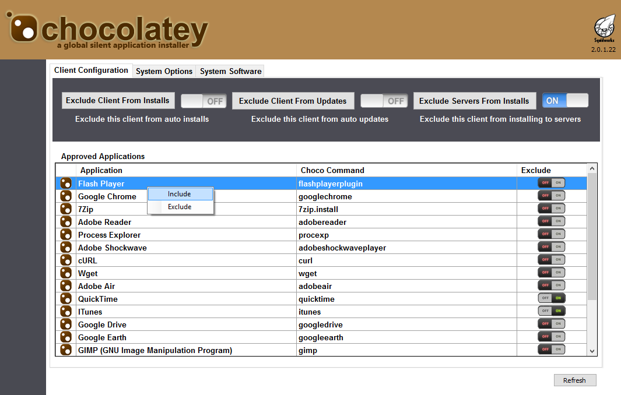Choose Exclude from the context menu

(x=181, y=207)
